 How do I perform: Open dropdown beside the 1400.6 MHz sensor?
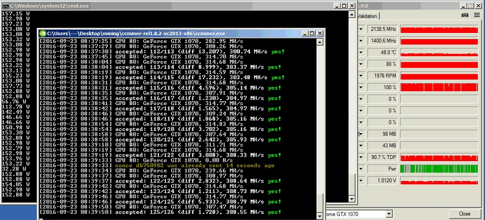click(361, 41)
